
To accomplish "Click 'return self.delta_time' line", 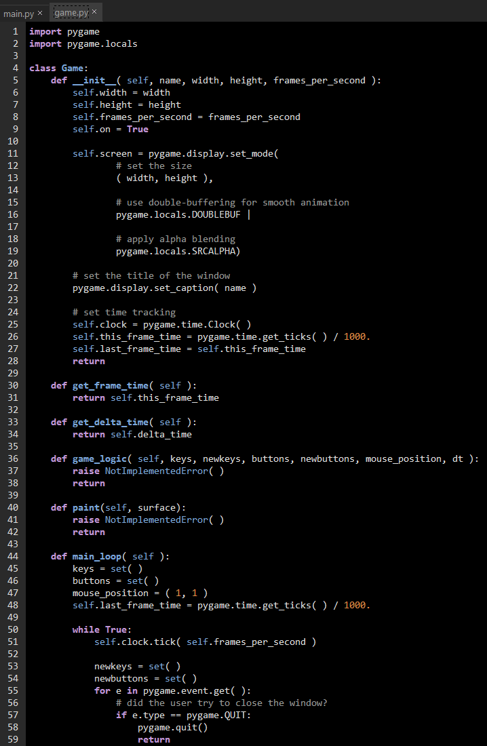I will (x=132, y=434).
